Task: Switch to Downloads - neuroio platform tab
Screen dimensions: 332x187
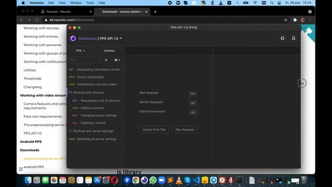Action: click(x=122, y=11)
